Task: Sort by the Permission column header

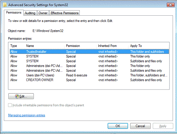Action: (80, 46)
